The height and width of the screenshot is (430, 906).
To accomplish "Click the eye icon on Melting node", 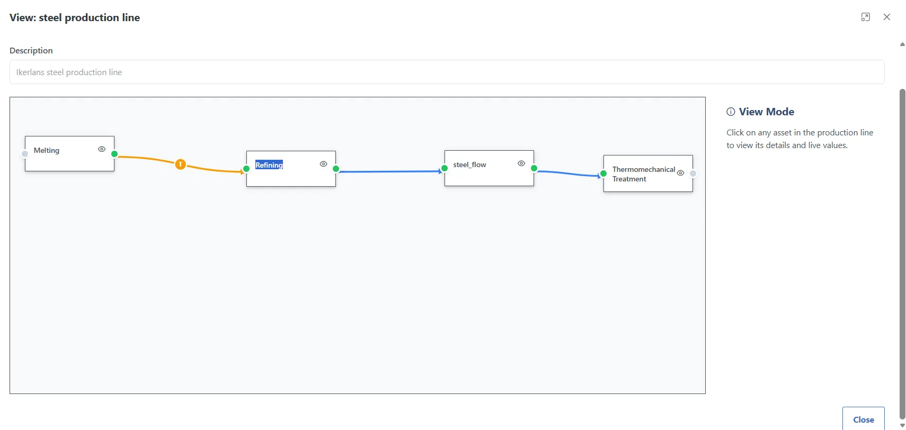I will click(x=102, y=149).
